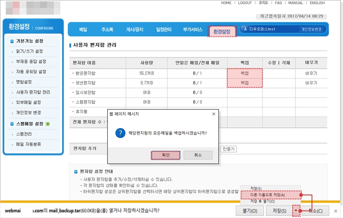Click the 만들기 button
Screen dimensions: 343x218
pos(229,149)
